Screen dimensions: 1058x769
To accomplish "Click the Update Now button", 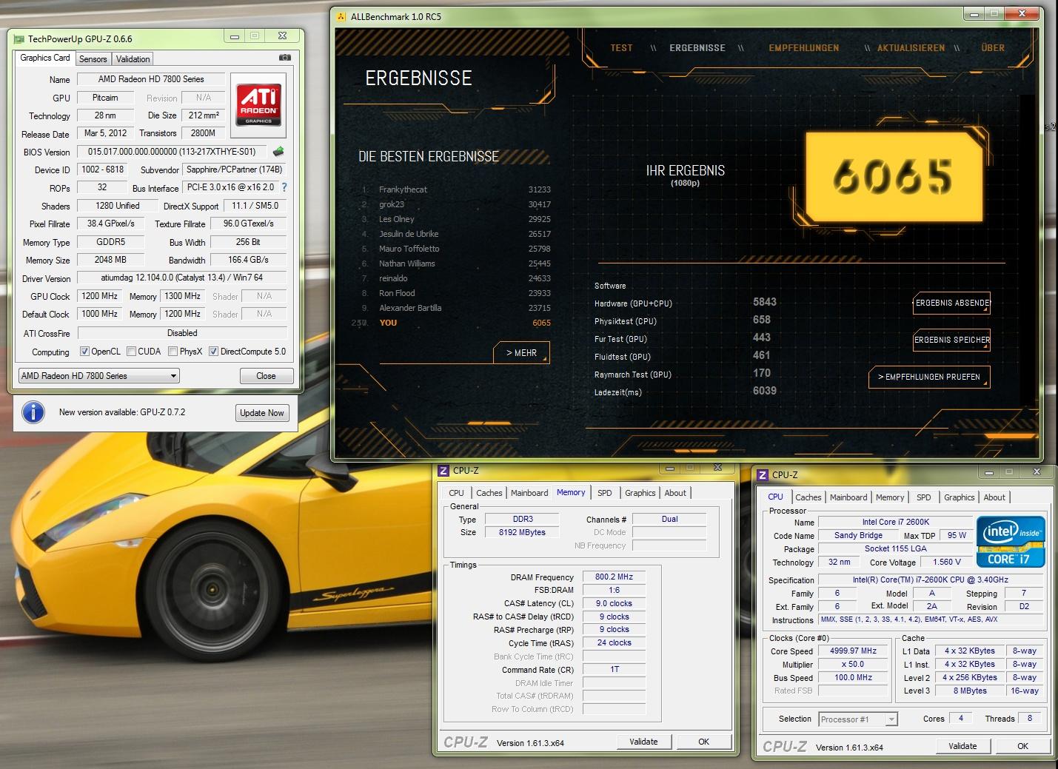I will pyautogui.click(x=262, y=413).
